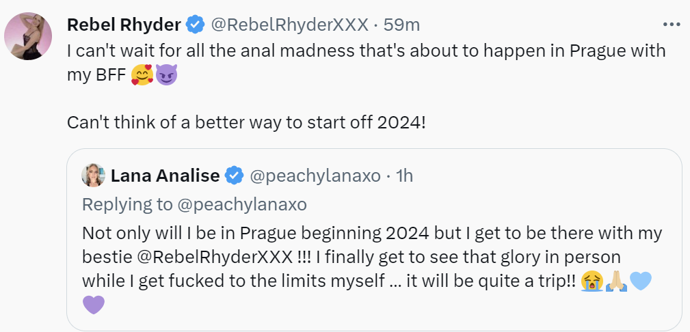Image resolution: width=690 pixels, height=332 pixels.
Task: Click the smiling face with hearts emoji
Action: coord(142,75)
